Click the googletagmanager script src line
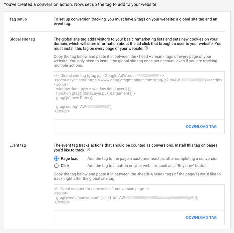Viewport: 234px width, 233px height. pyautogui.click(x=138, y=80)
